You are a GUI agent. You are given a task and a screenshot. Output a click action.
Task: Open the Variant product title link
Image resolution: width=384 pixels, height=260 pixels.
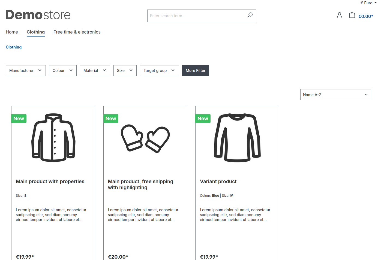[218, 182]
